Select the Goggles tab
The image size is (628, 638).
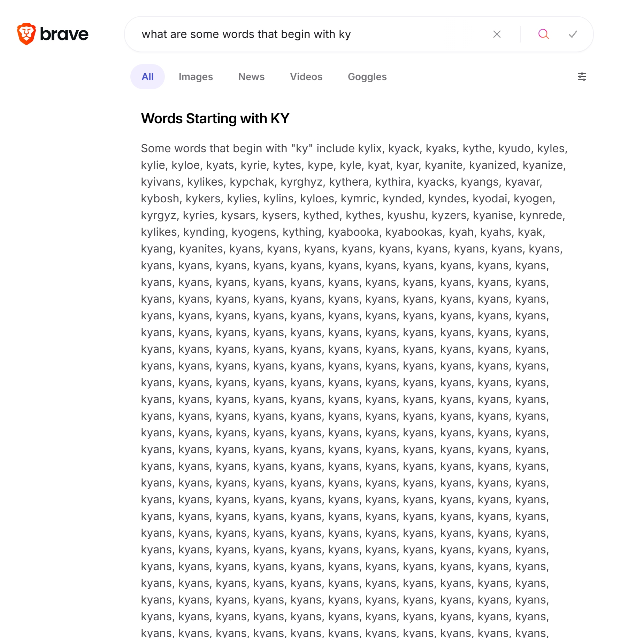click(x=367, y=77)
